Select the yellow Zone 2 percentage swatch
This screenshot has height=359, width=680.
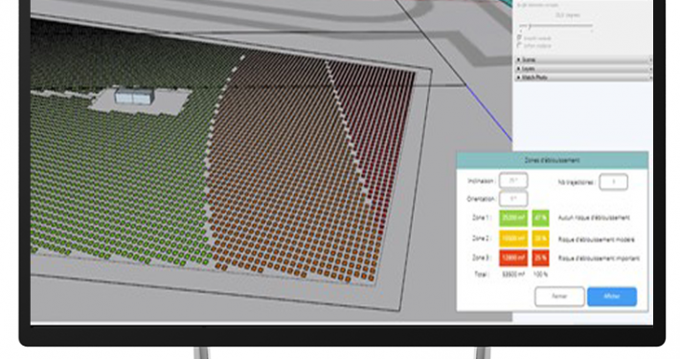[540, 238]
